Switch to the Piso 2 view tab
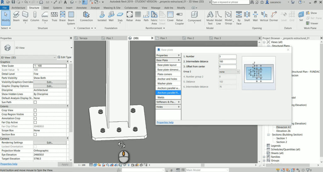Image resolution: width=323 pixels, height=172 pixels. click(x=190, y=38)
